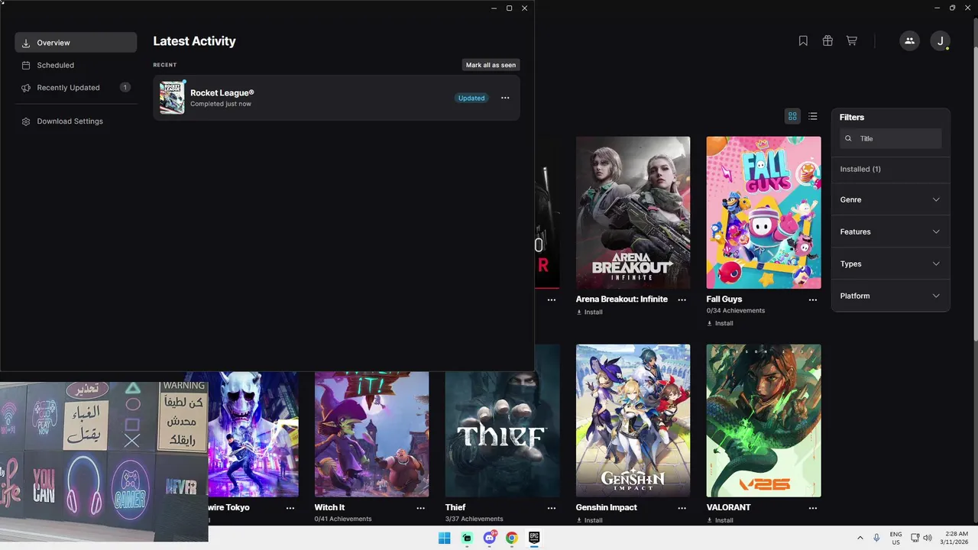Open the VALORANT cover art
The image size is (978, 550).
click(763, 420)
